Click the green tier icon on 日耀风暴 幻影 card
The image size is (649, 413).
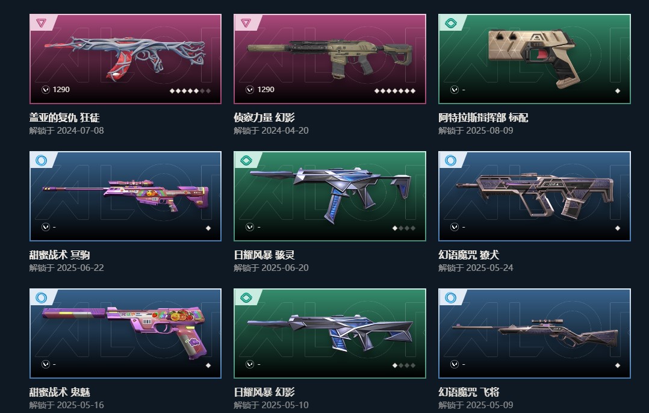tap(246, 297)
